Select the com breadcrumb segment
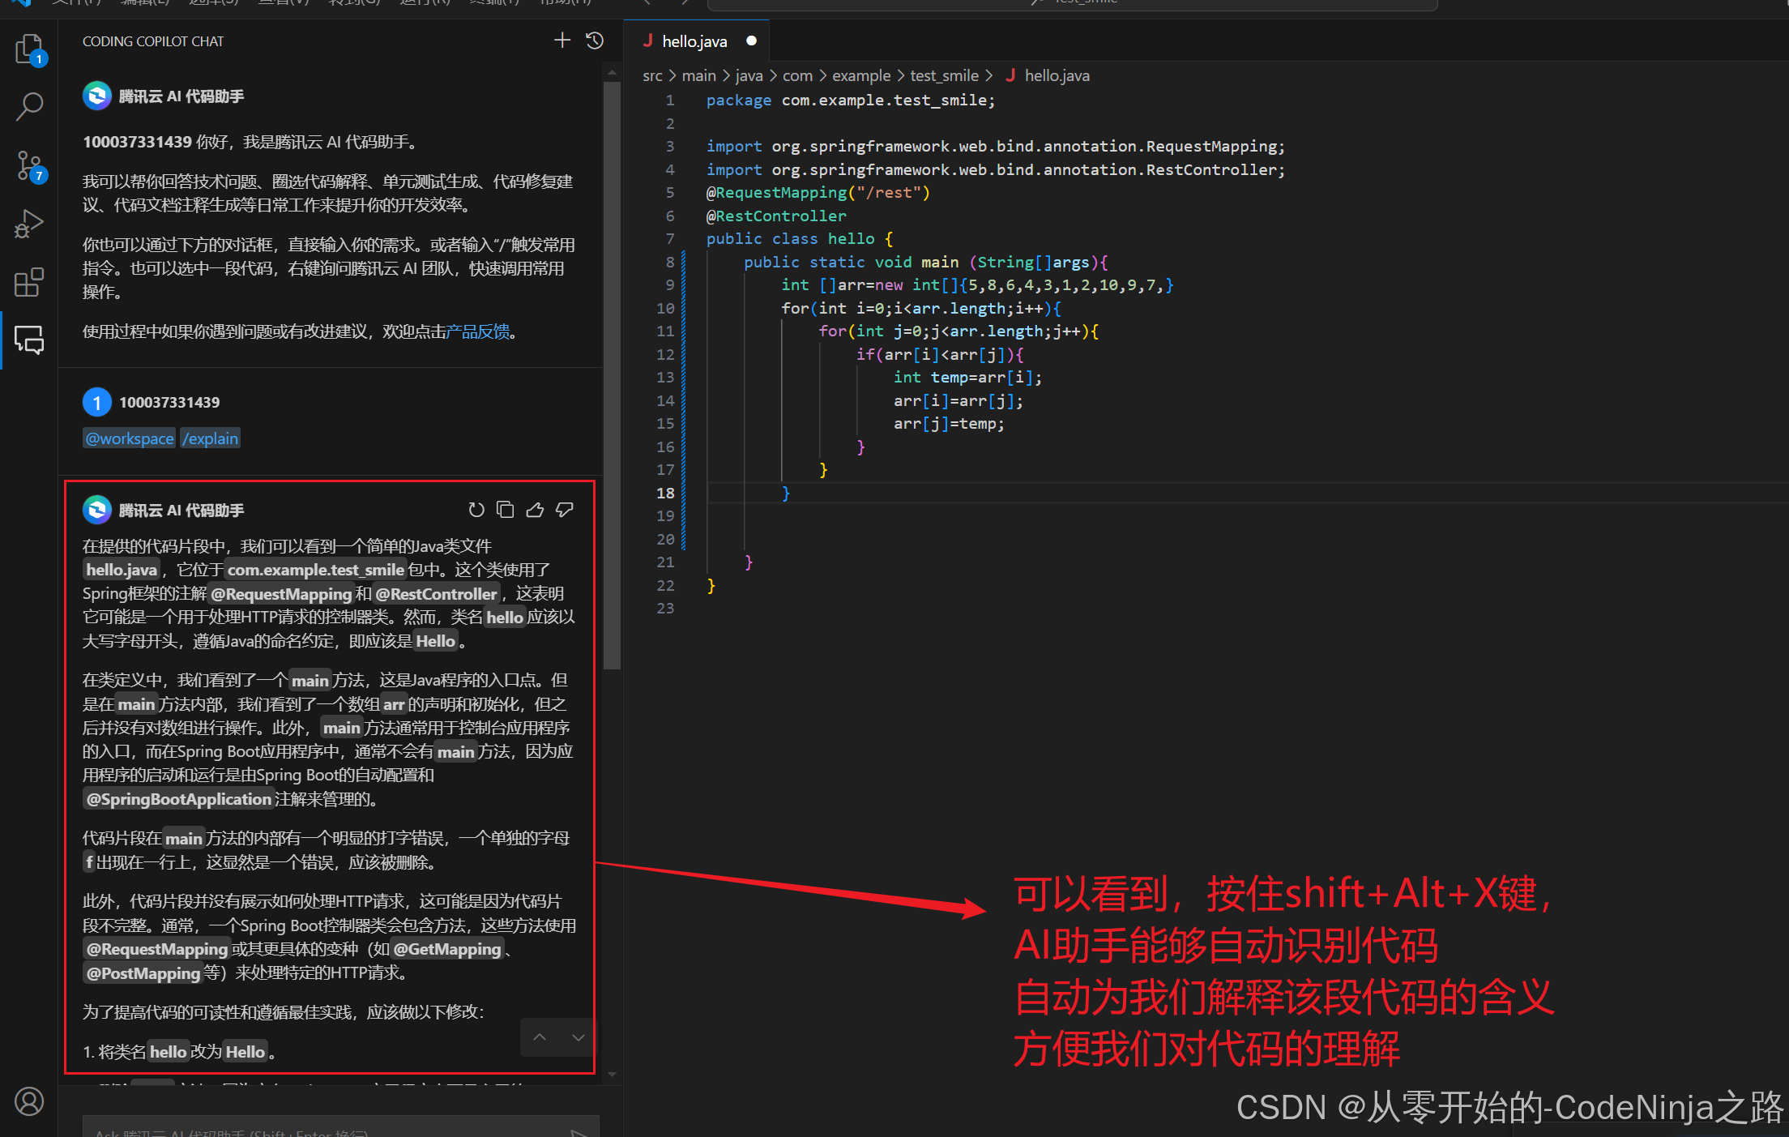The width and height of the screenshot is (1789, 1137). pyautogui.click(x=797, y=75)
